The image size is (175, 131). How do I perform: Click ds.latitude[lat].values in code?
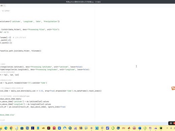[38, 101]
